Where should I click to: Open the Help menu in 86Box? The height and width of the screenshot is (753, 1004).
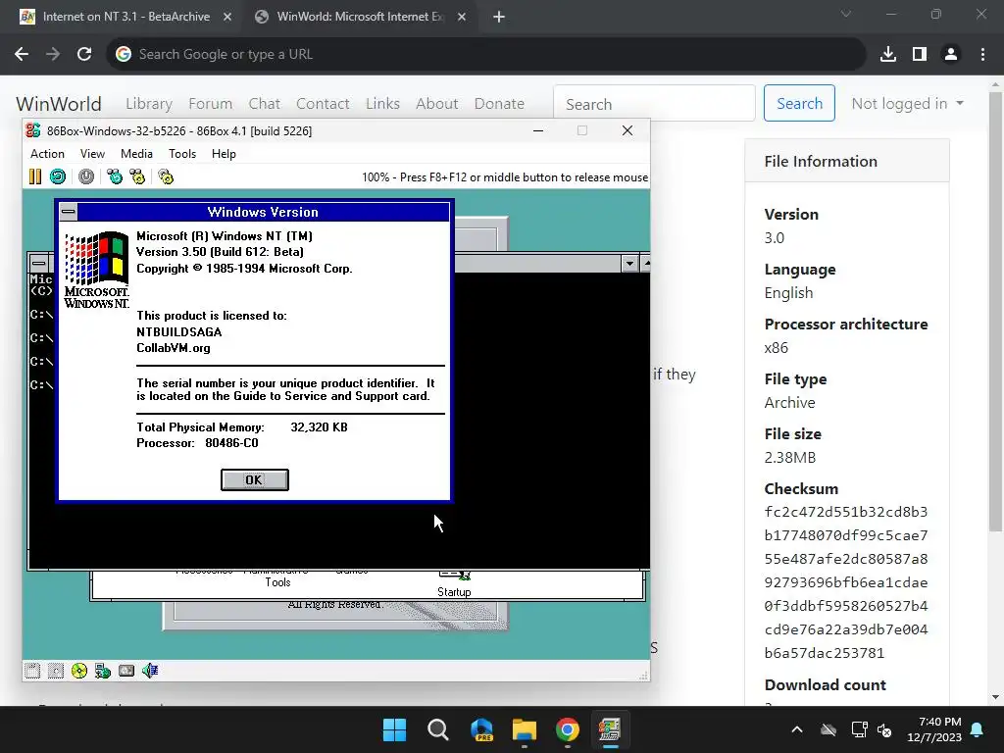(224, 154)
